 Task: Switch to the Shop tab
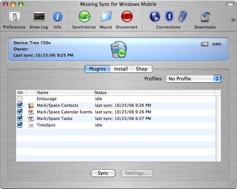click(x=142, y=69)
